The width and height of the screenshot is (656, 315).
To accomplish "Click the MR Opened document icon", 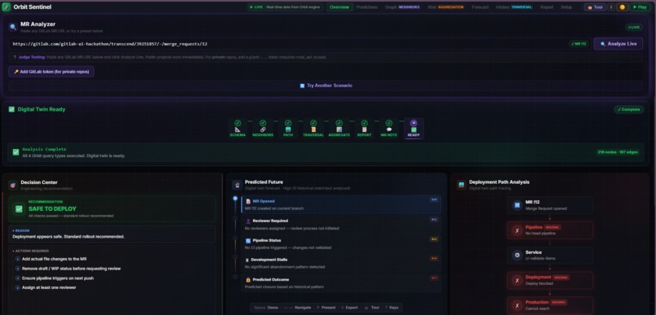I will 248,201.
